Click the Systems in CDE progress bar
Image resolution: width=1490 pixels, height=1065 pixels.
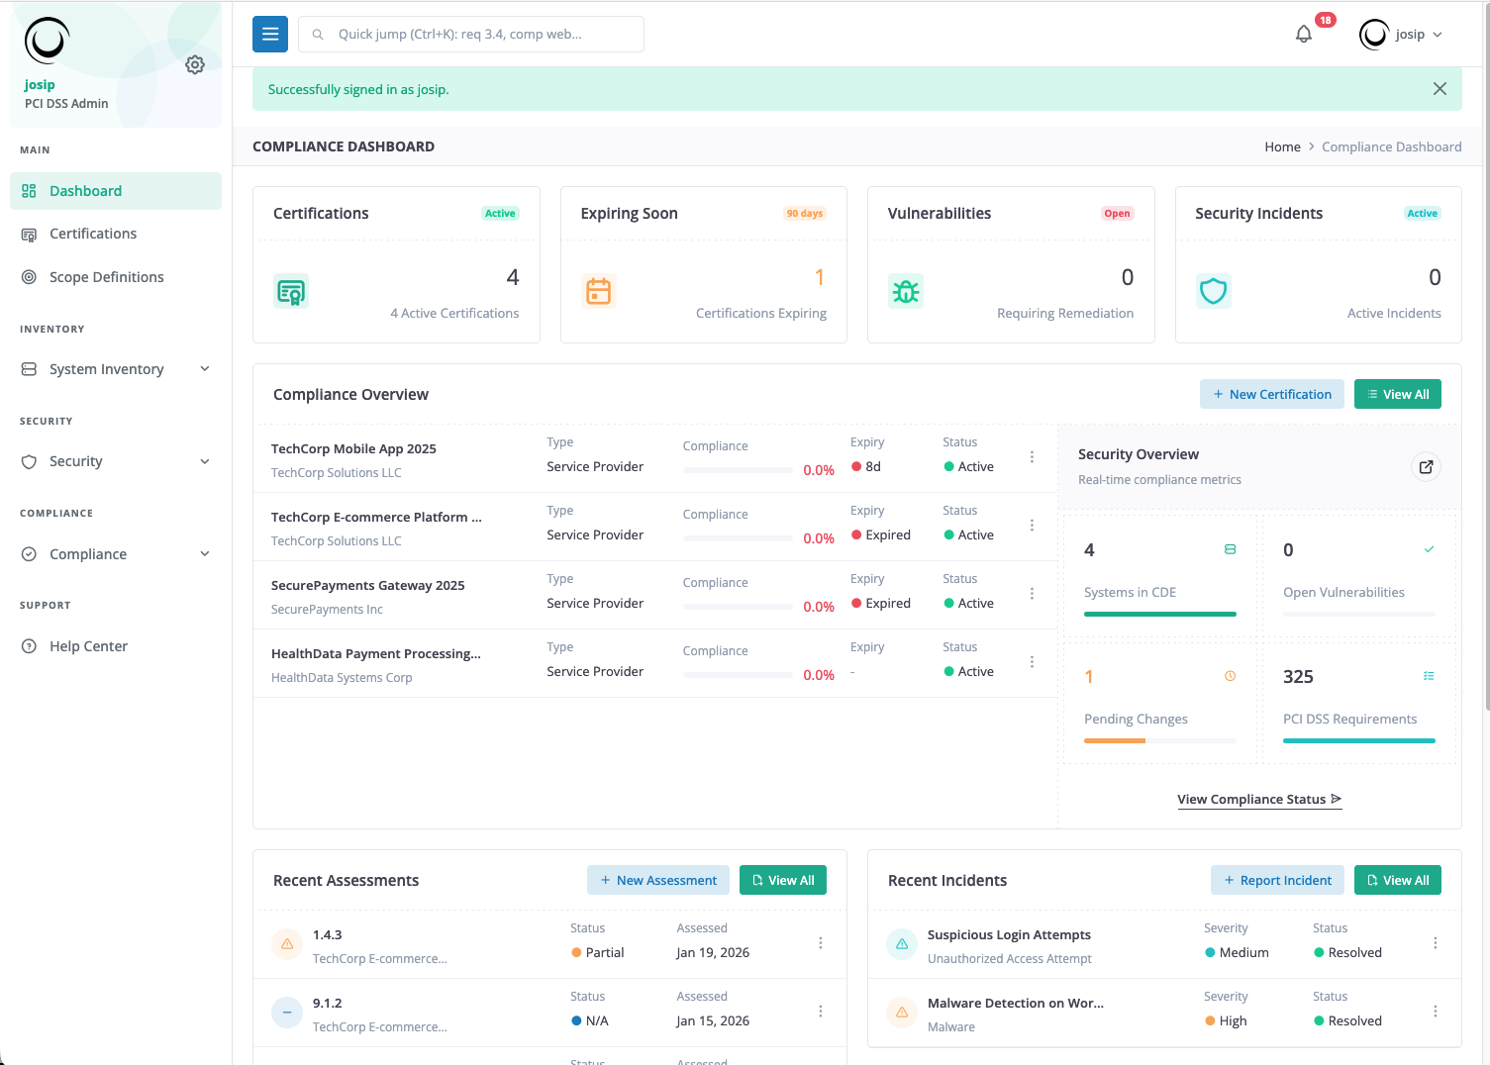pos(1159,614)
